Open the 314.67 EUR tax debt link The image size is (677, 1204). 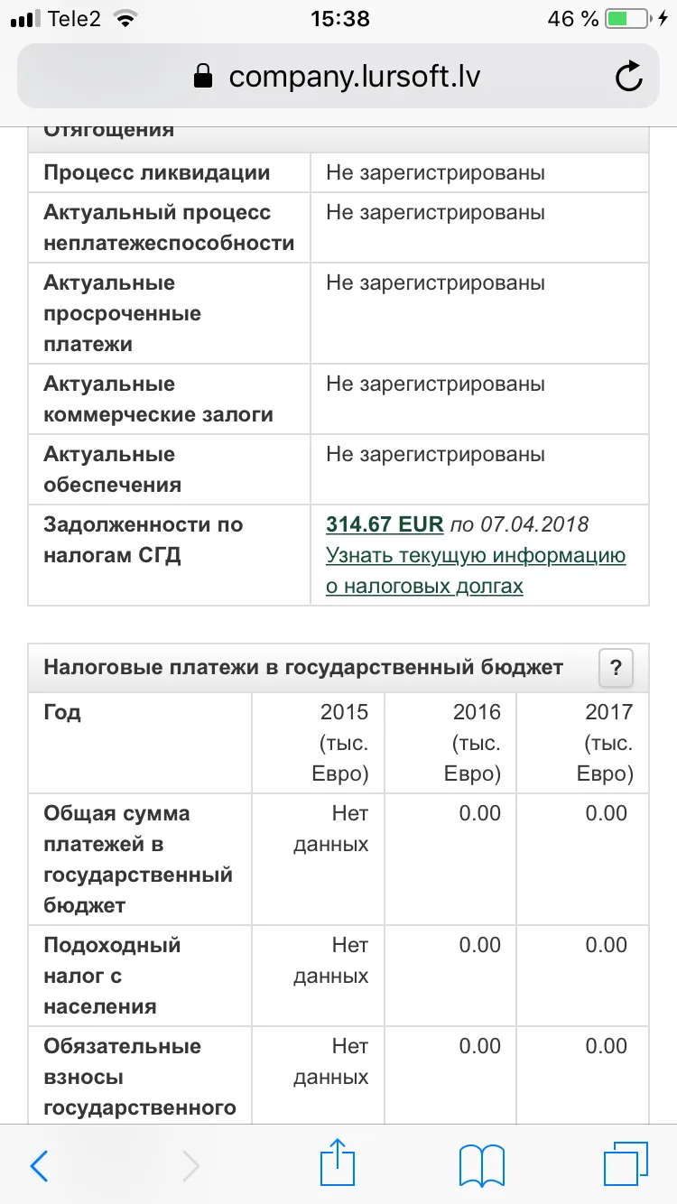pos(385,524)
